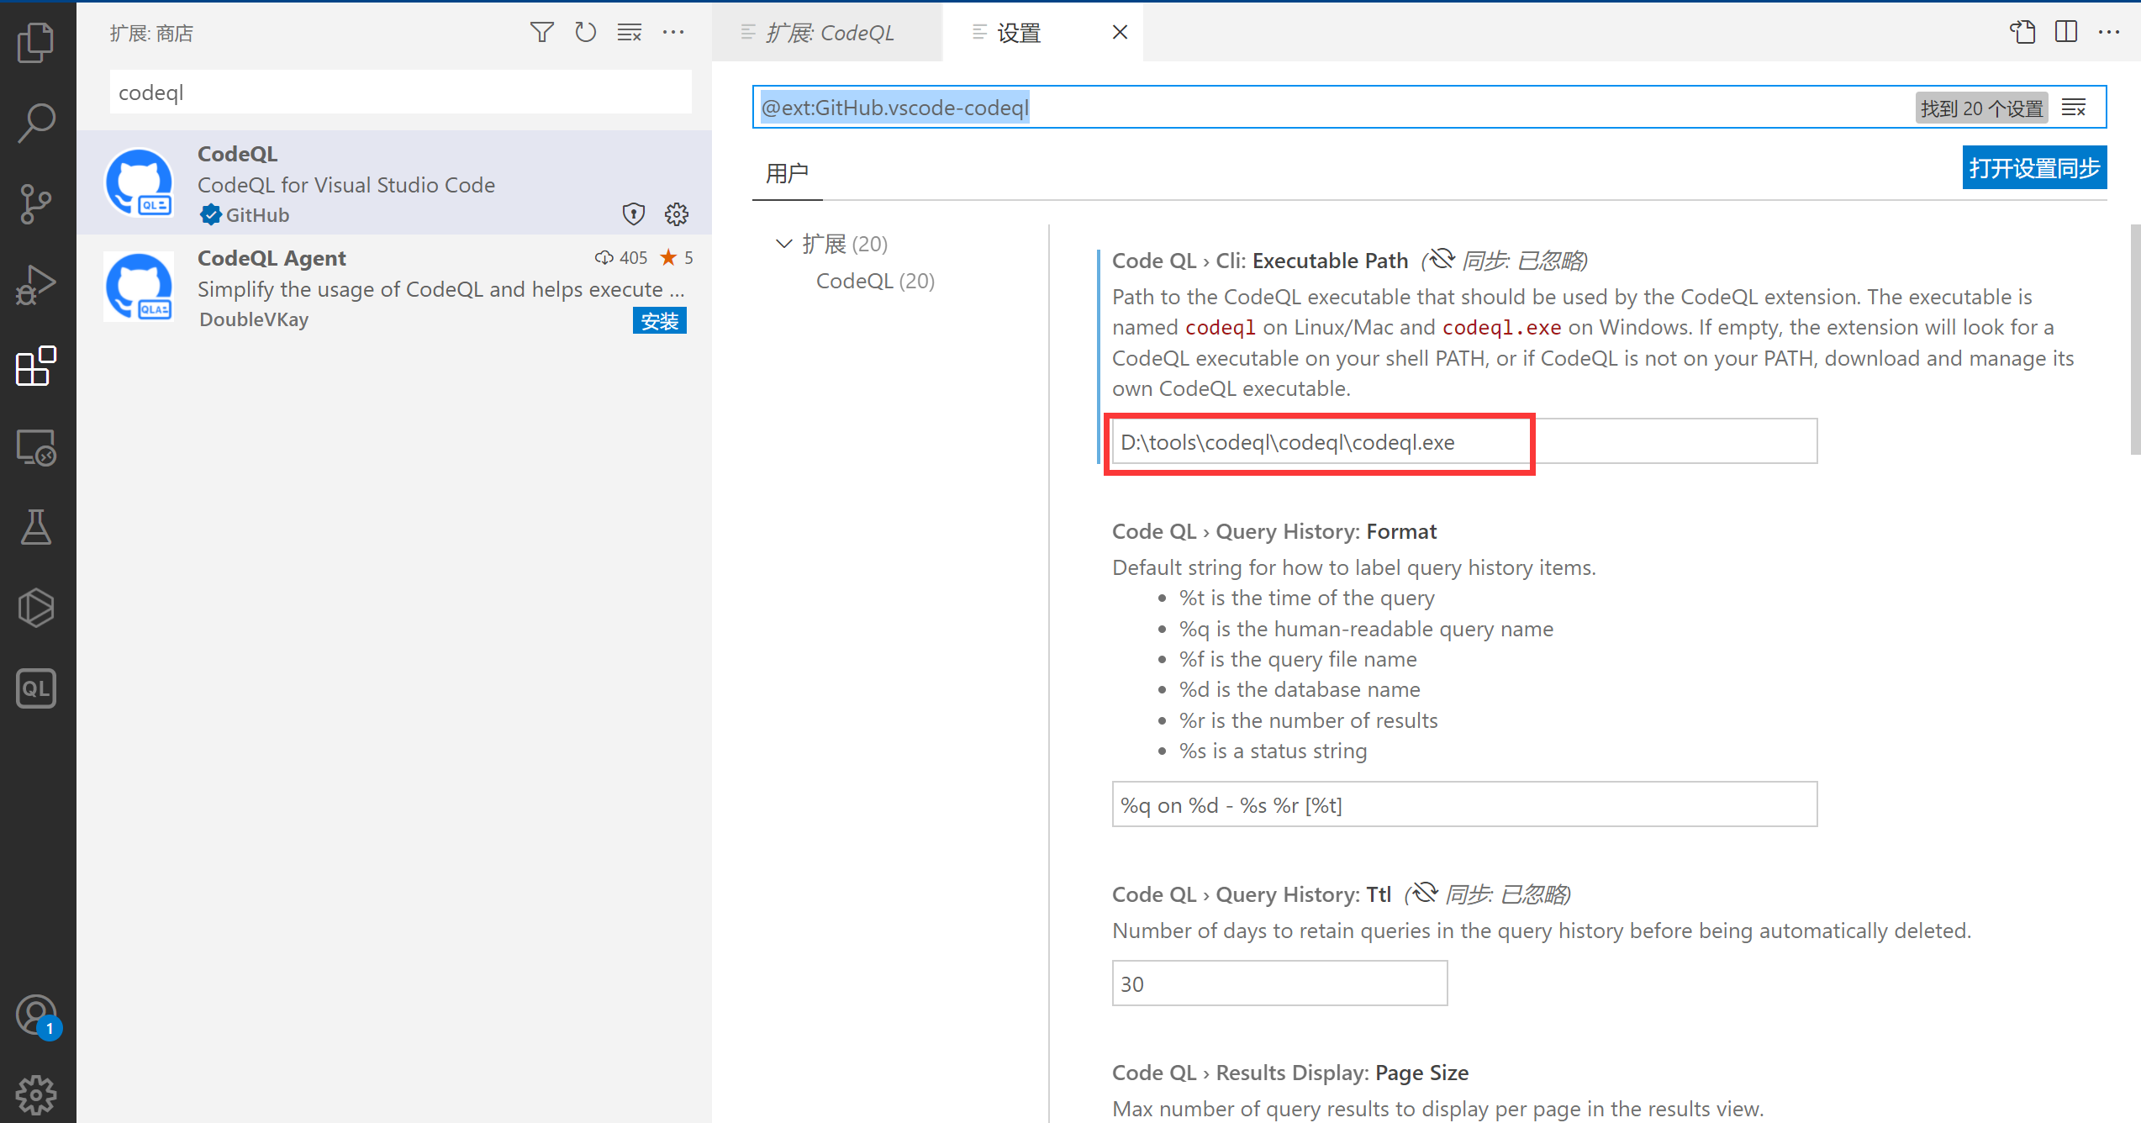Open CodeQL extension manage gear
Screen dimensions: 2141x1123
click(677, 214)
